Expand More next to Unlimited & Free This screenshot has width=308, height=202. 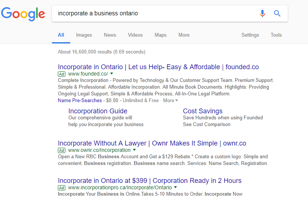coord(170,101)
